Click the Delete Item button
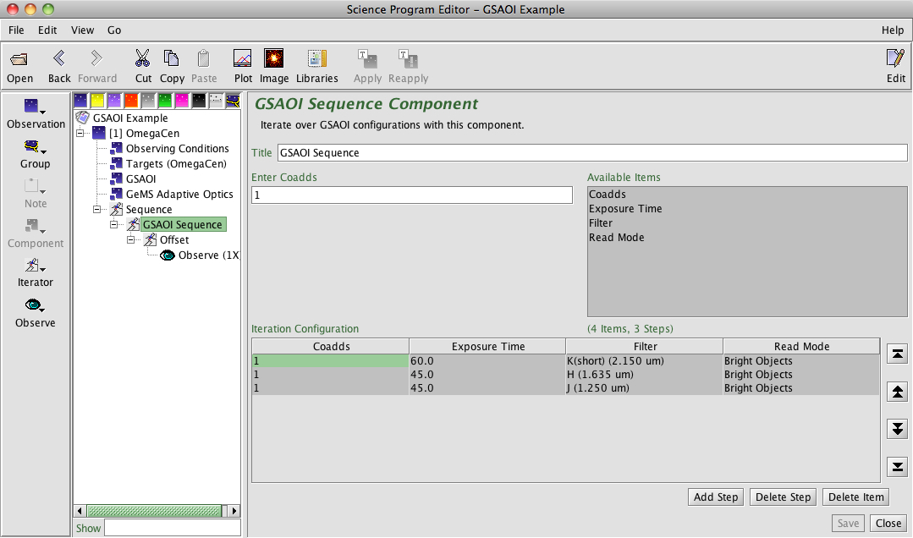Image resolution: width=913 pixels, height=538 pixels. coord(856,497)
